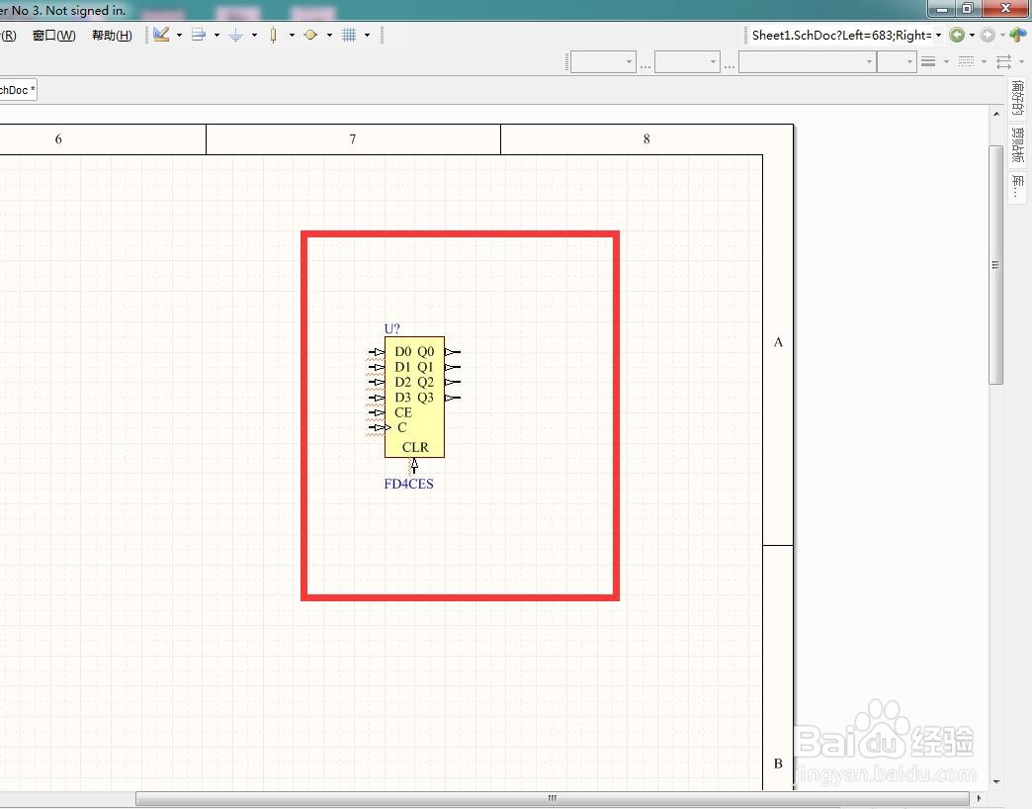Click the horizontal scrollbar right arrow
This screenshot has height=809, width=1032.
click(979, 798)
